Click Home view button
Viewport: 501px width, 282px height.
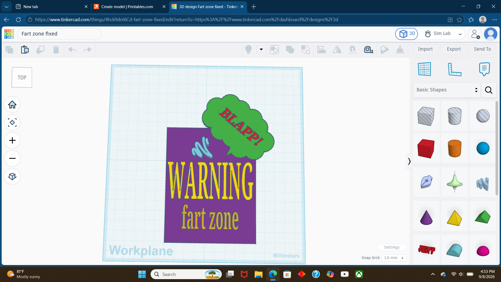tap(12, 105)
